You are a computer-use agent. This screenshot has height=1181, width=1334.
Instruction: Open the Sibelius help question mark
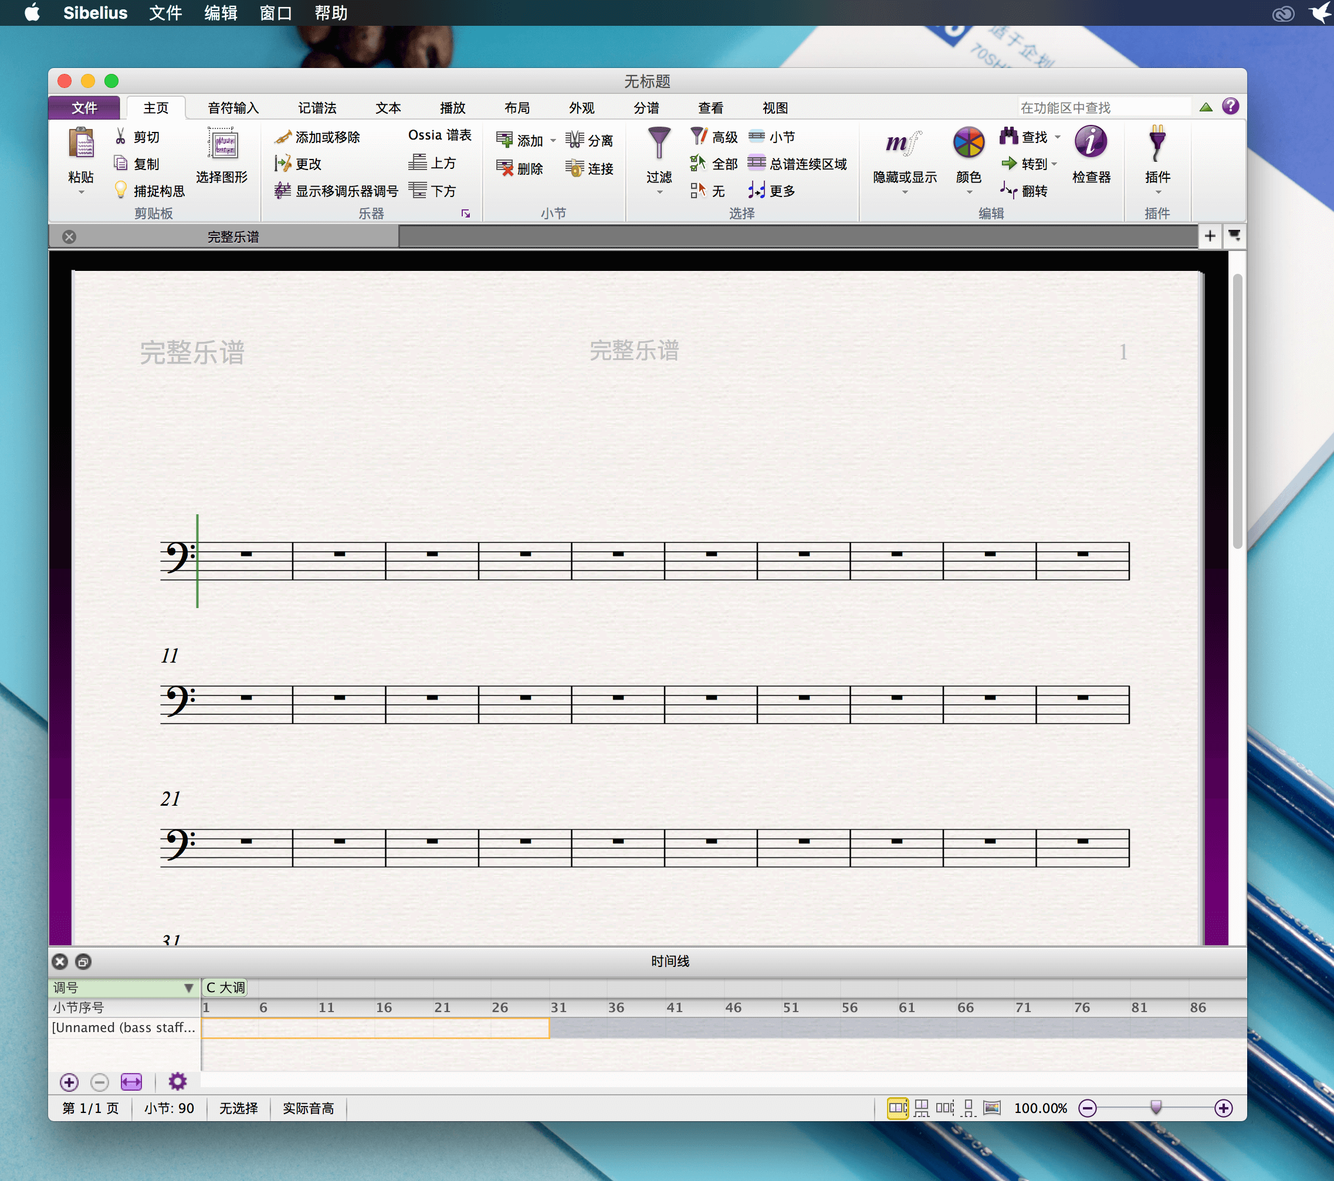click(x=1230, y=106)
